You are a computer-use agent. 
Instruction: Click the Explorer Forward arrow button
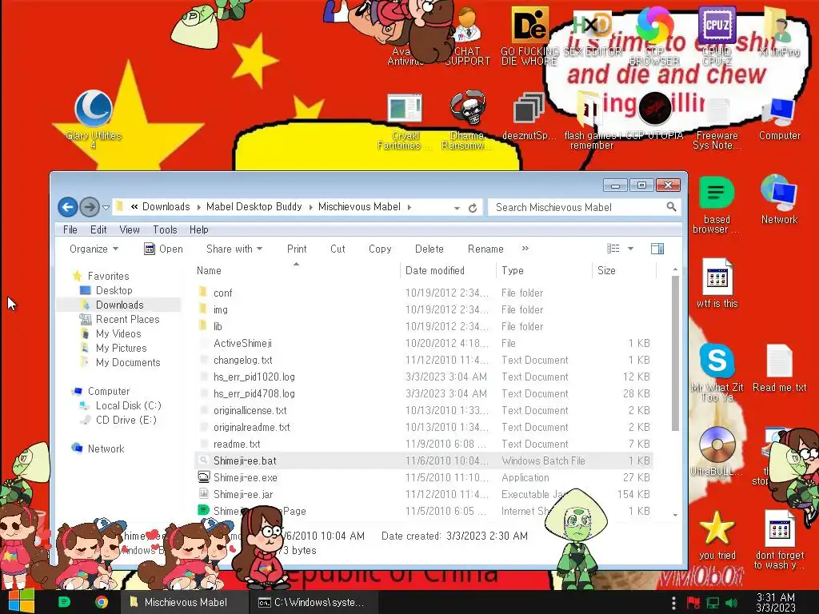point(90,207)
